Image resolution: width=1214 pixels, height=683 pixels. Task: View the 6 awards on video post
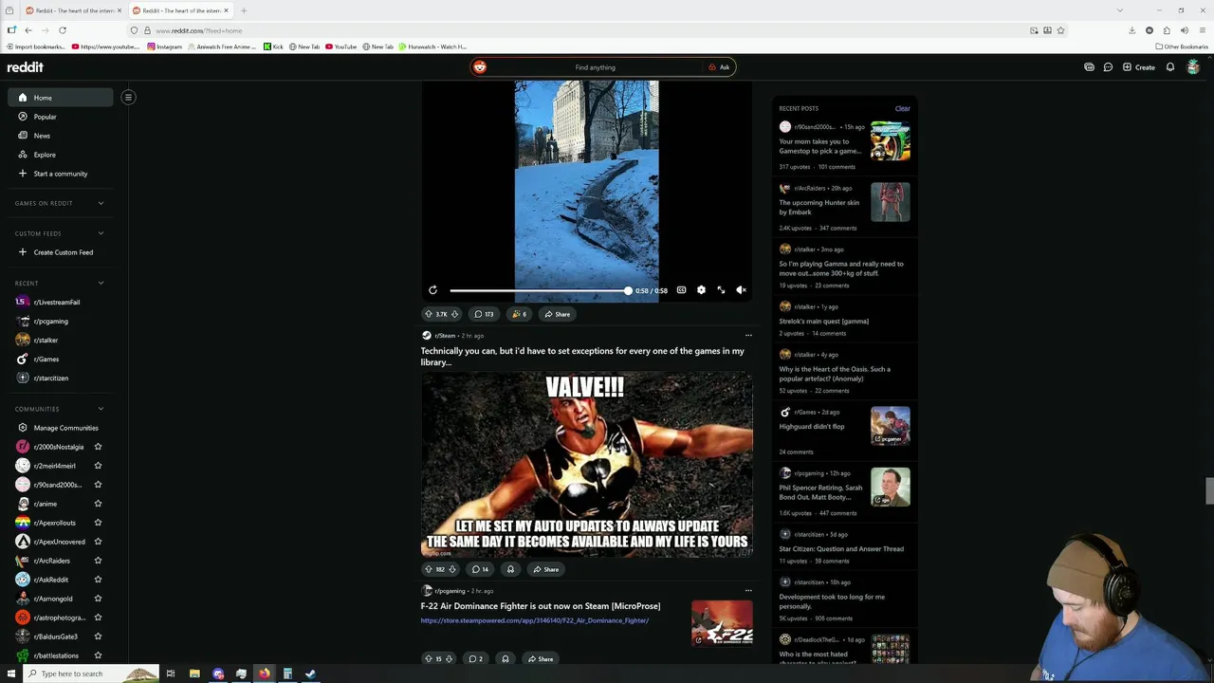click(519, 314)
